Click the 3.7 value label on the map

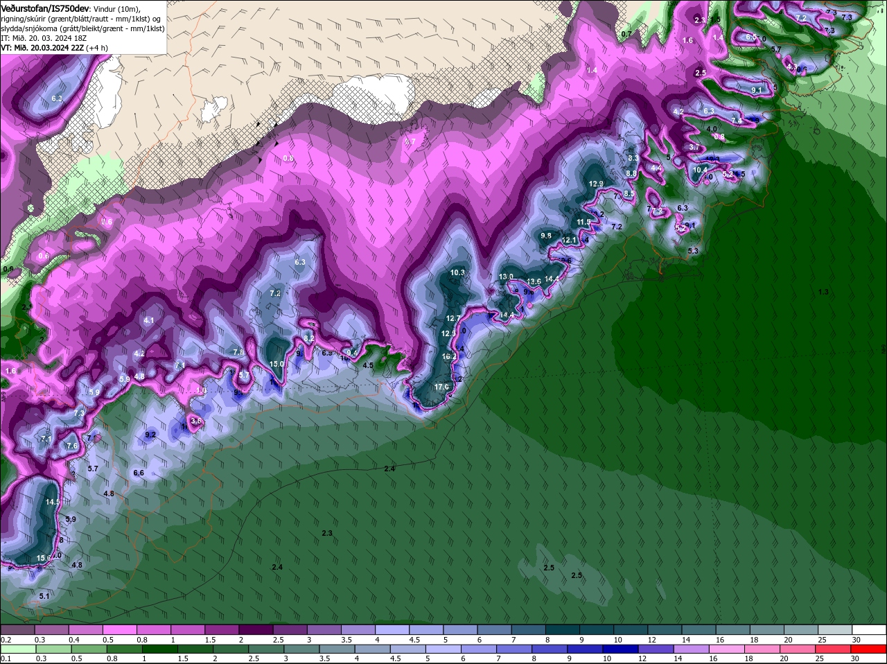pos(694,147)
